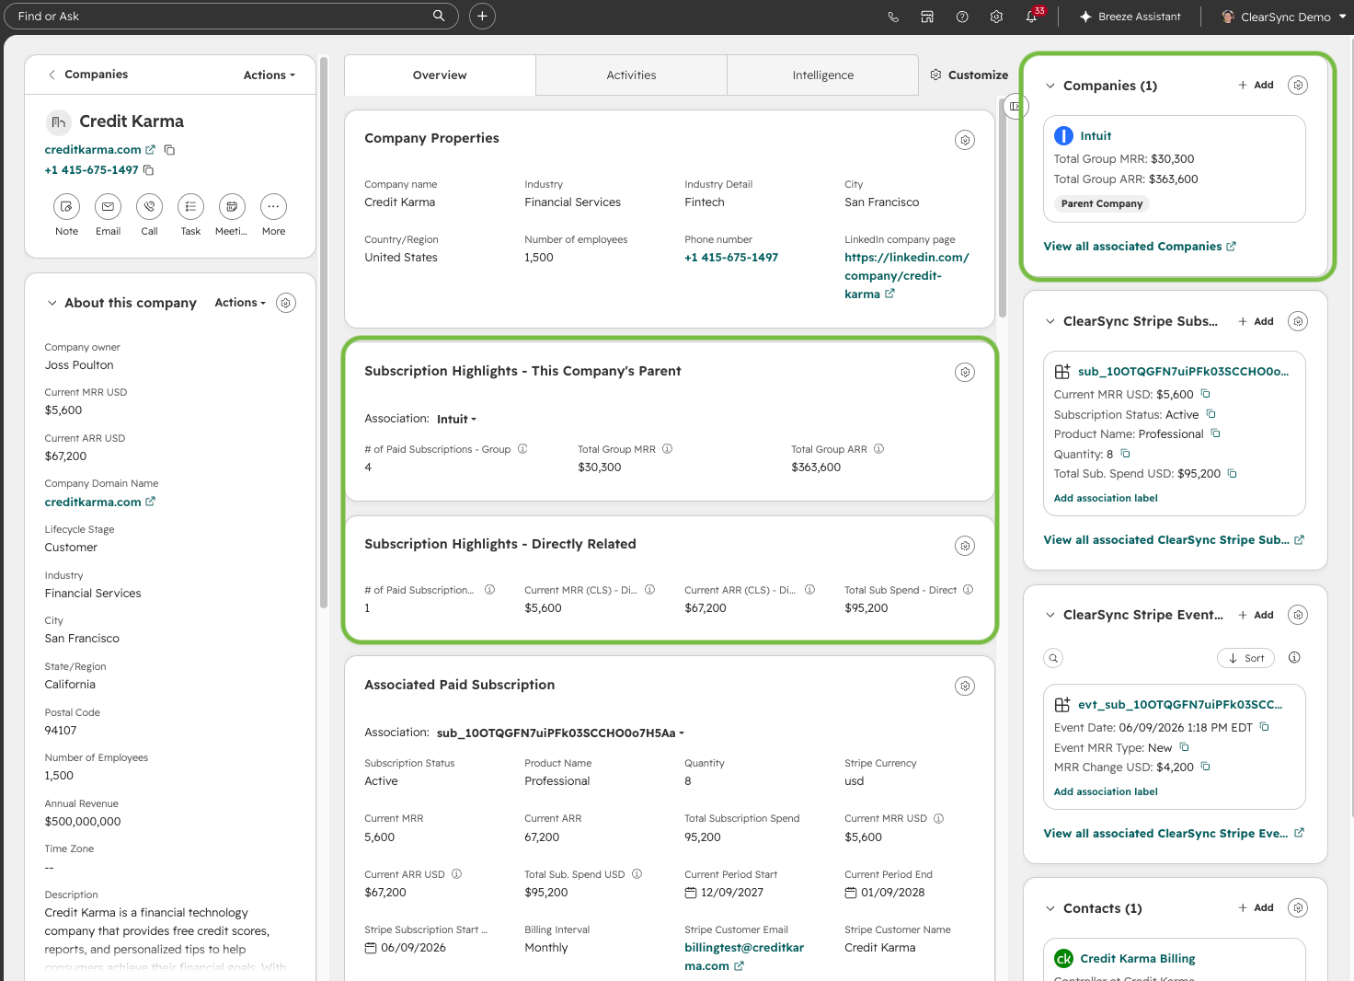
Task: Collapse the ClearSync Stripe Events card
Action: [1050, 615]
